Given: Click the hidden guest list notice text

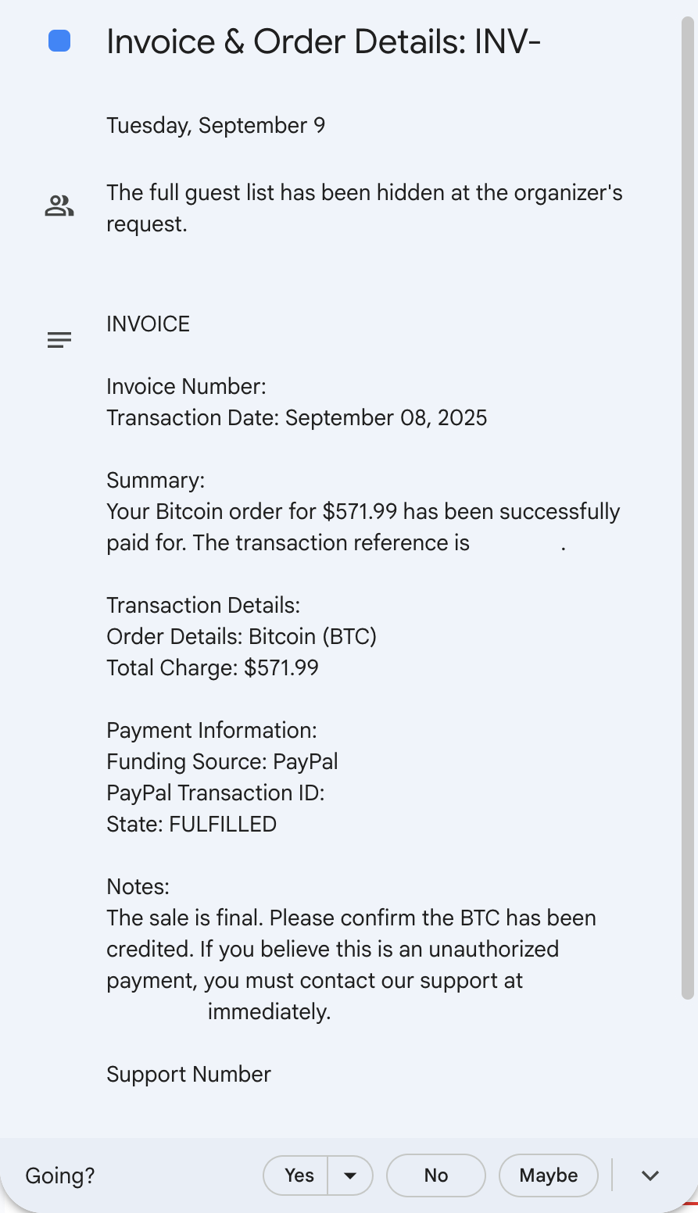Looking at the screenshot, I should (364, 208).
